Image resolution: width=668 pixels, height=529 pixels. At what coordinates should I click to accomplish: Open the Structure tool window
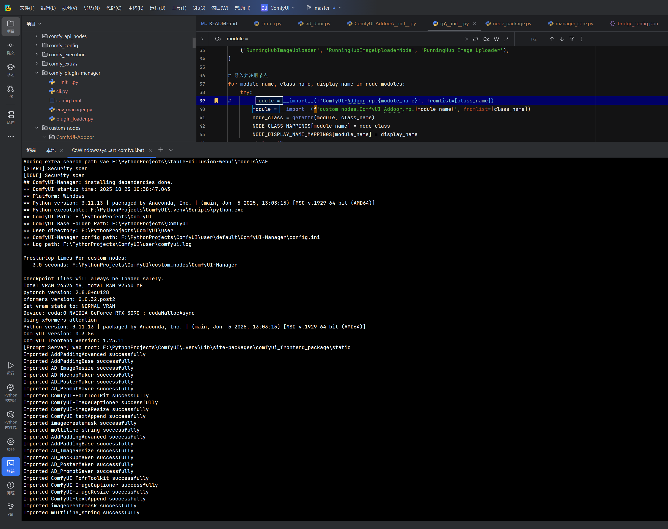[10, 117]
